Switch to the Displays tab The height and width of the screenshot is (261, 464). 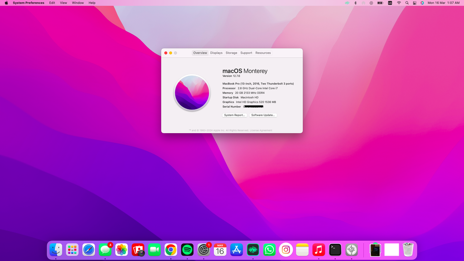click(216, 53)
